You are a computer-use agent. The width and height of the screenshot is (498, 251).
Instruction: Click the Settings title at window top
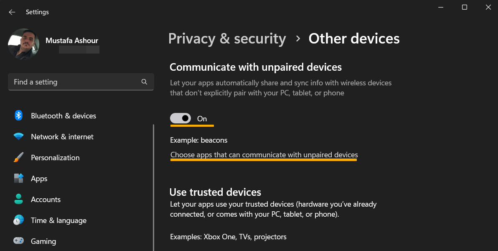[37, 12]
